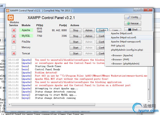Open the FileZilla Config dropdown
This screenshot has height=115, width=160.
[x=101, y=42]
